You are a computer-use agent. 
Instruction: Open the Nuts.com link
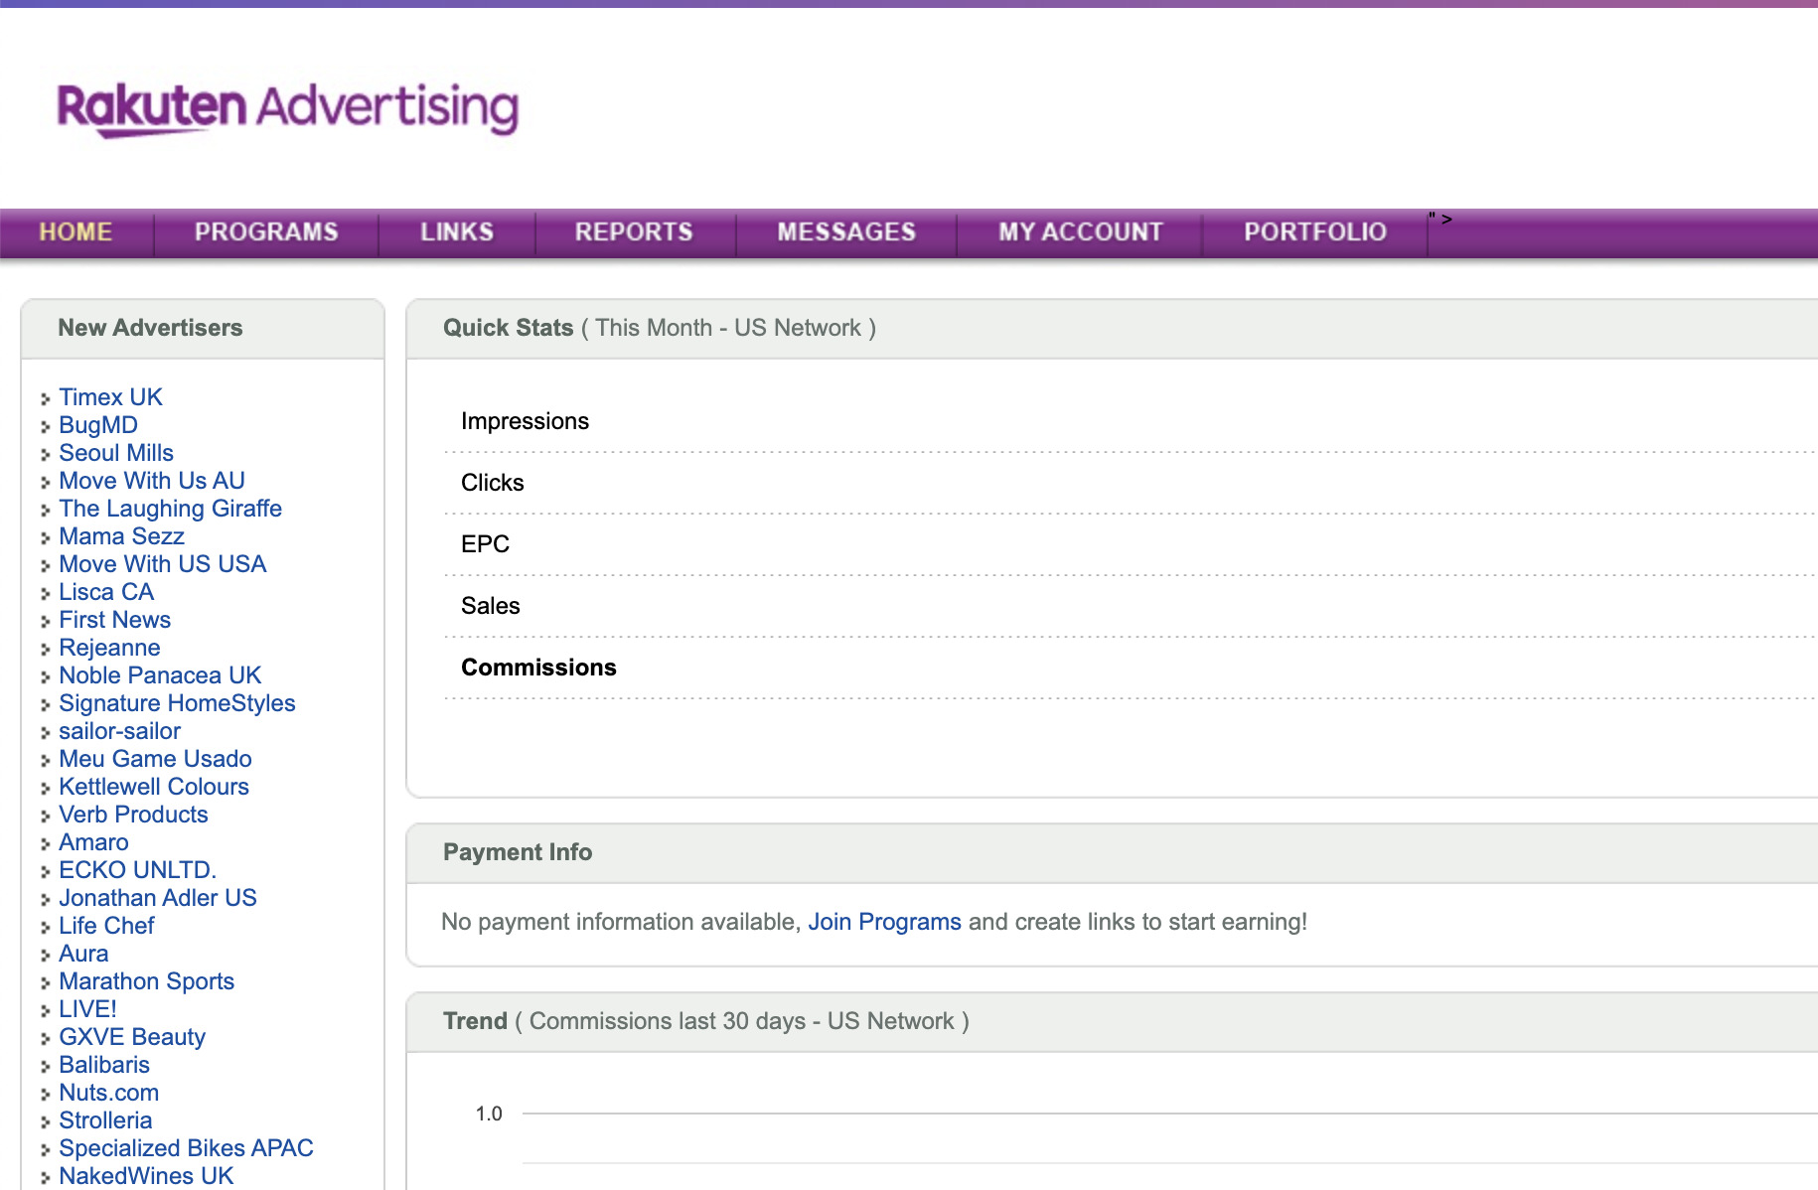[x=108, y=1093]
